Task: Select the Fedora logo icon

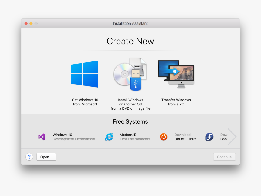Action: [x=209, y=137]
